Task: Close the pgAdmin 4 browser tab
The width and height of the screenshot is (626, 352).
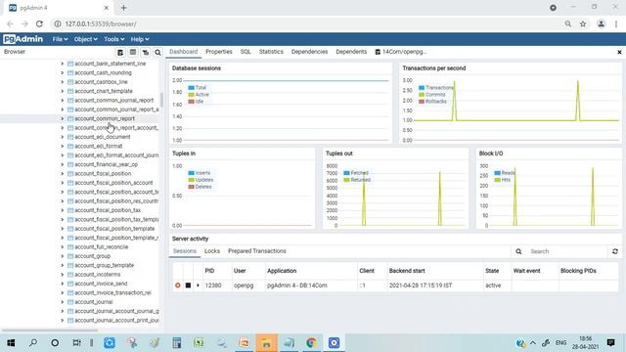Action: pos(107,8)
